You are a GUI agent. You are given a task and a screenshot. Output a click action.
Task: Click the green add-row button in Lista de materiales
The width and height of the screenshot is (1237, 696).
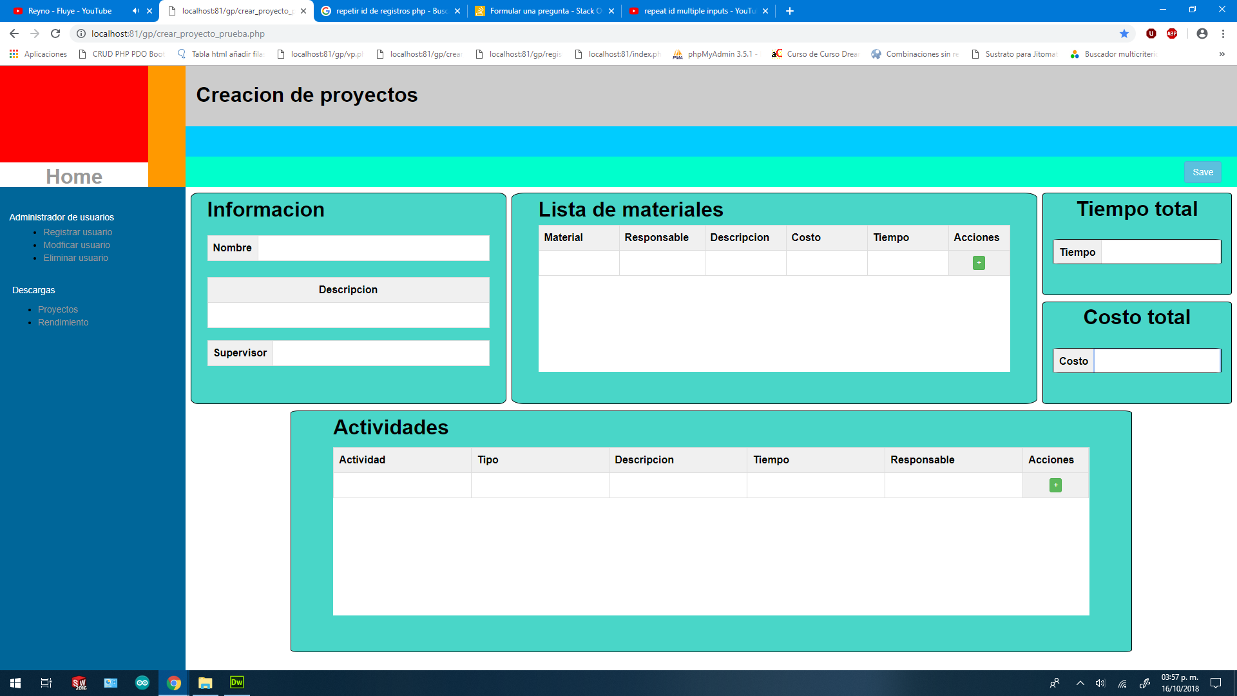click(979, 263)
